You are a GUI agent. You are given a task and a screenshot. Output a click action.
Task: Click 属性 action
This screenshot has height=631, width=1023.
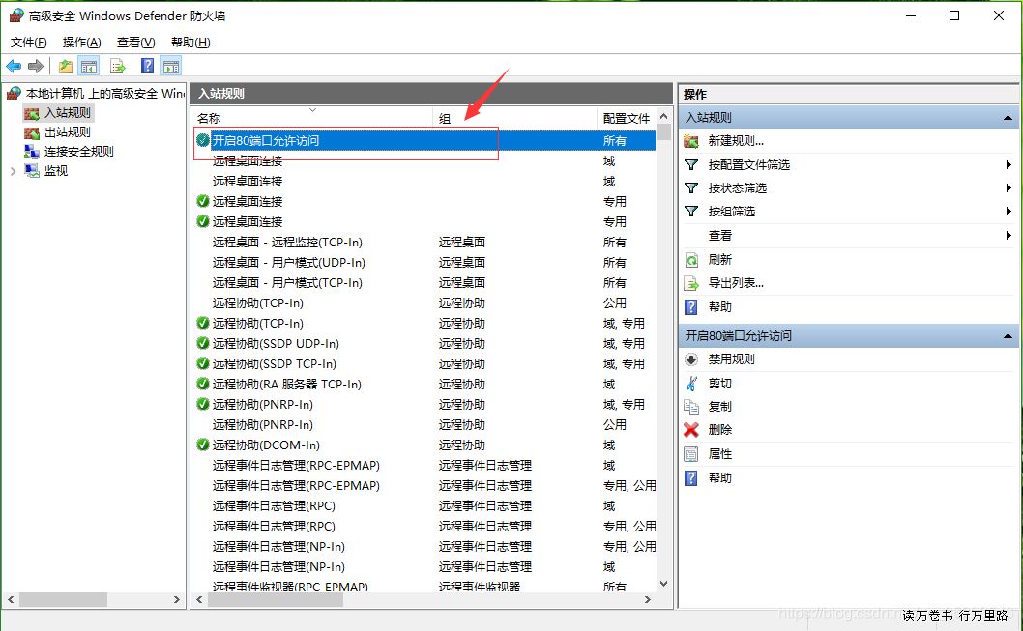point(720,454)
